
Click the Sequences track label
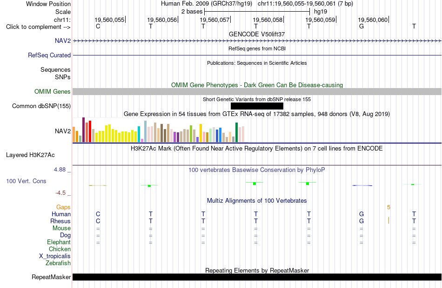[x=55, y=69]
